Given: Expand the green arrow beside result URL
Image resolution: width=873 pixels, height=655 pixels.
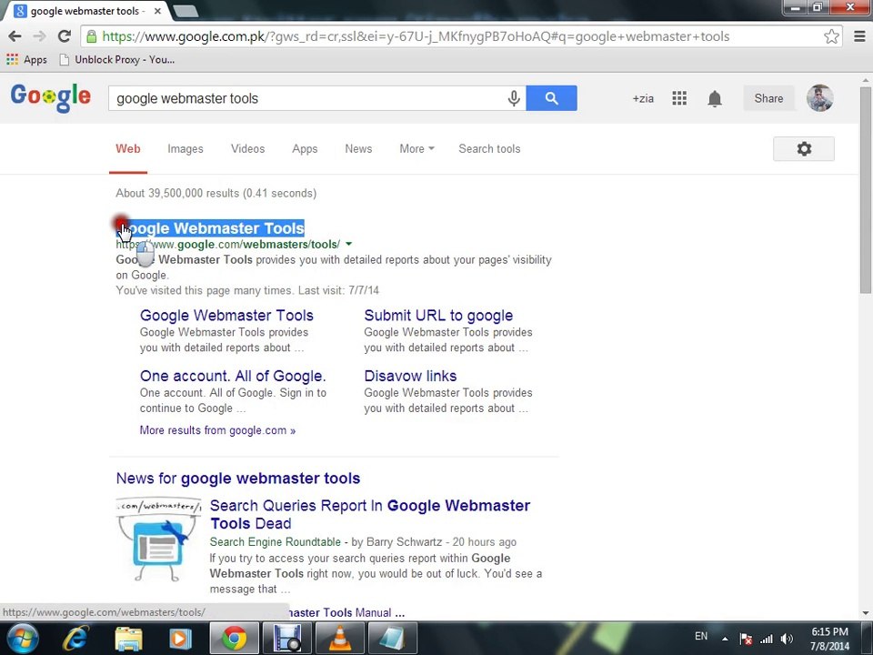Looking at the screenshot, I should (x=348, y=244).
